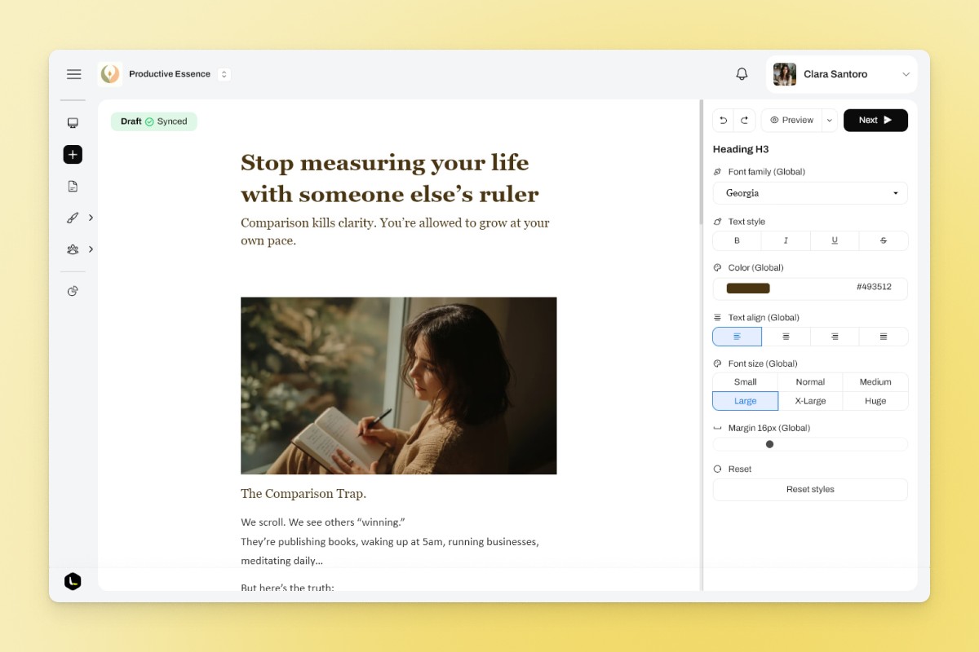Expand the brush design submenu chevron

pos(91,218)
